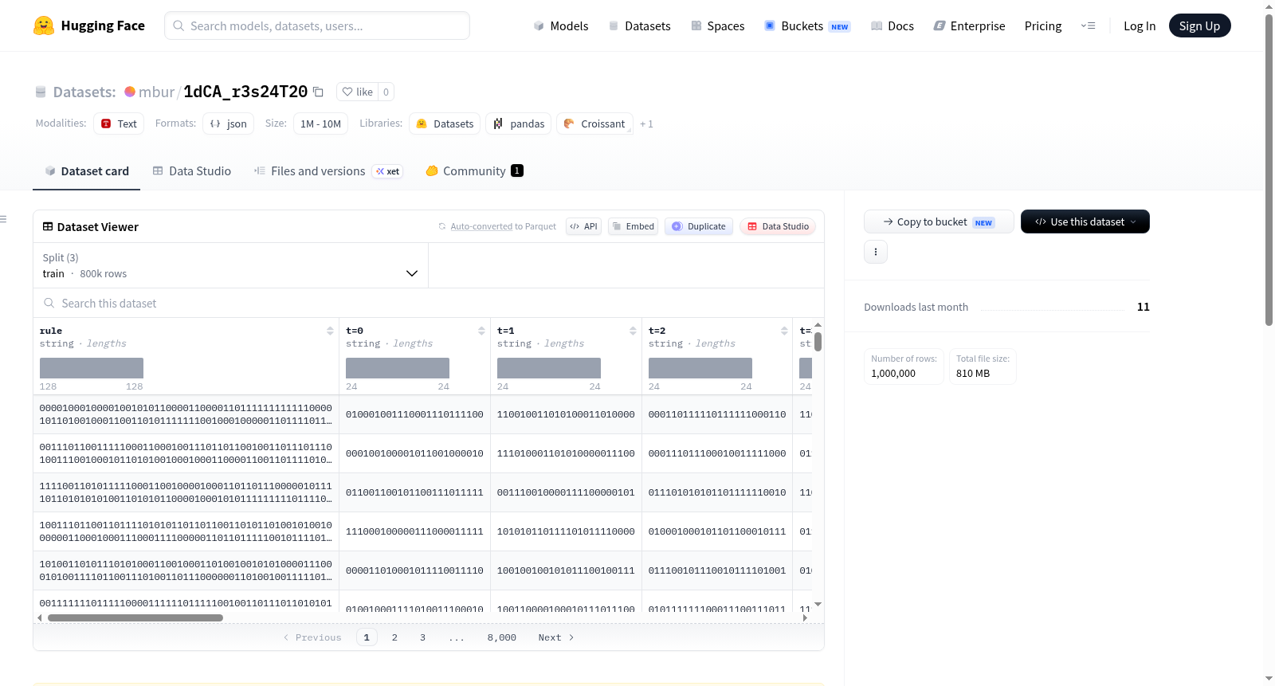Open the Community tab
This screenshot has height=686, width=1275.
click(475, 171)
